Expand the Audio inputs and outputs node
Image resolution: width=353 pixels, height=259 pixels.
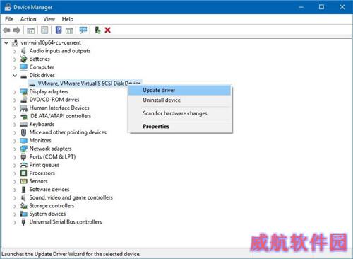(15, 51)
